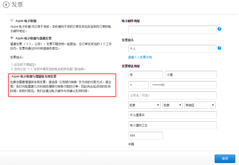
Task: Open the 查看个人发票示例 link
Action: pyautogui.click(x=140, y=57)
